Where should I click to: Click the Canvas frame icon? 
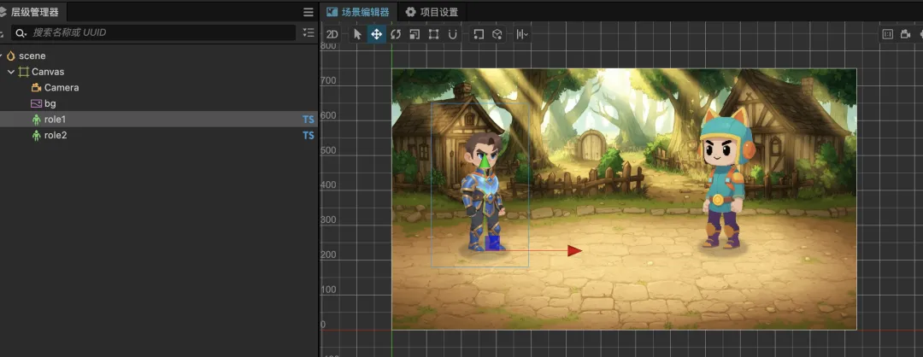tap(24, 72)
